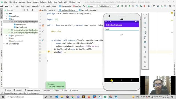Collapse the java folder
Viewport: 176px width, 99px height.
tap(7, 19)
